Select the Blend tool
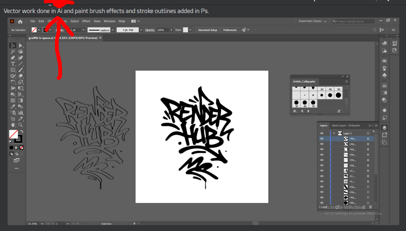 tap(21, 106)
